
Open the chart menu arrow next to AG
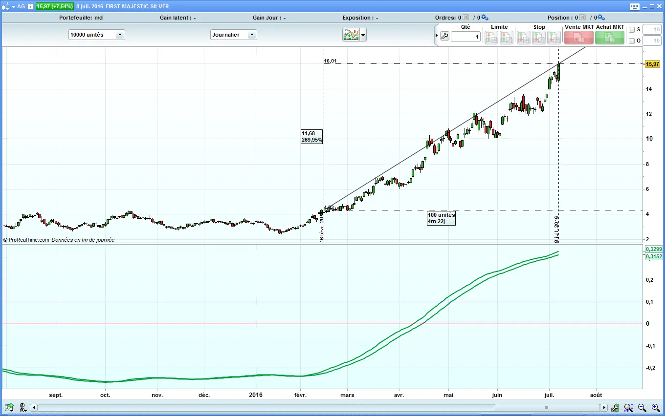(13, 6)
